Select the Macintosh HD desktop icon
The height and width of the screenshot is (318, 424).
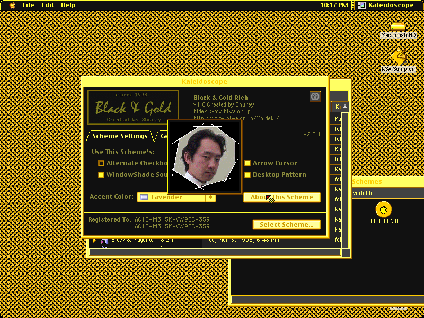(x=399, y=30)
